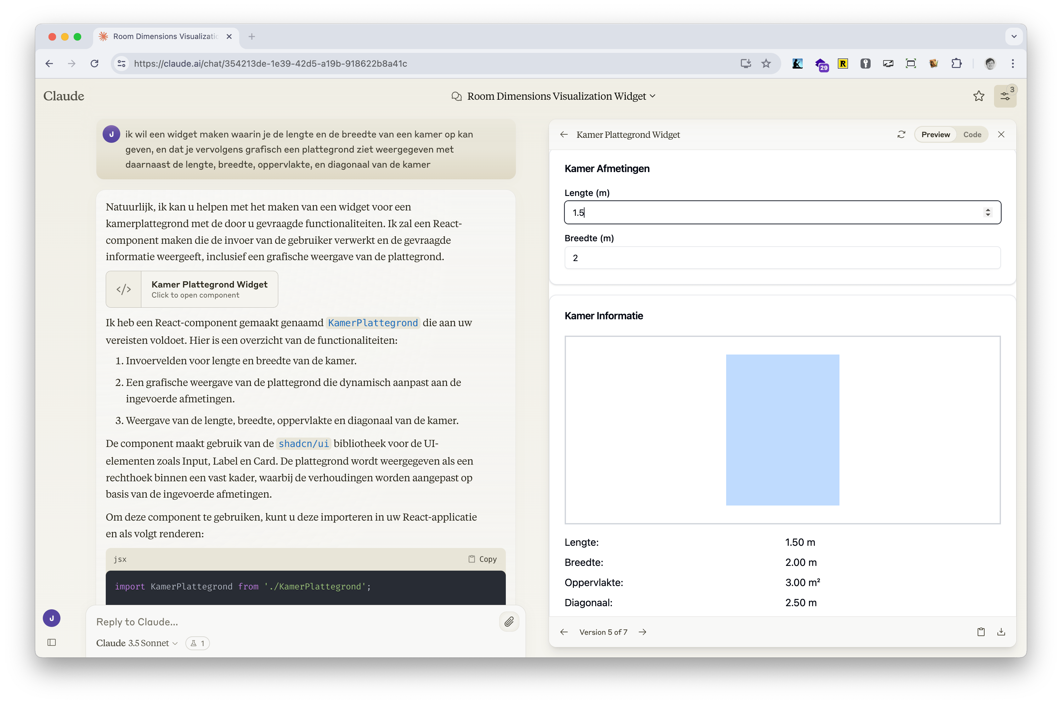Viewport: 1062px width, 704px height.
Task: Go back from the Kamer Plattegrond artifact
Action: tap(564, 134)
